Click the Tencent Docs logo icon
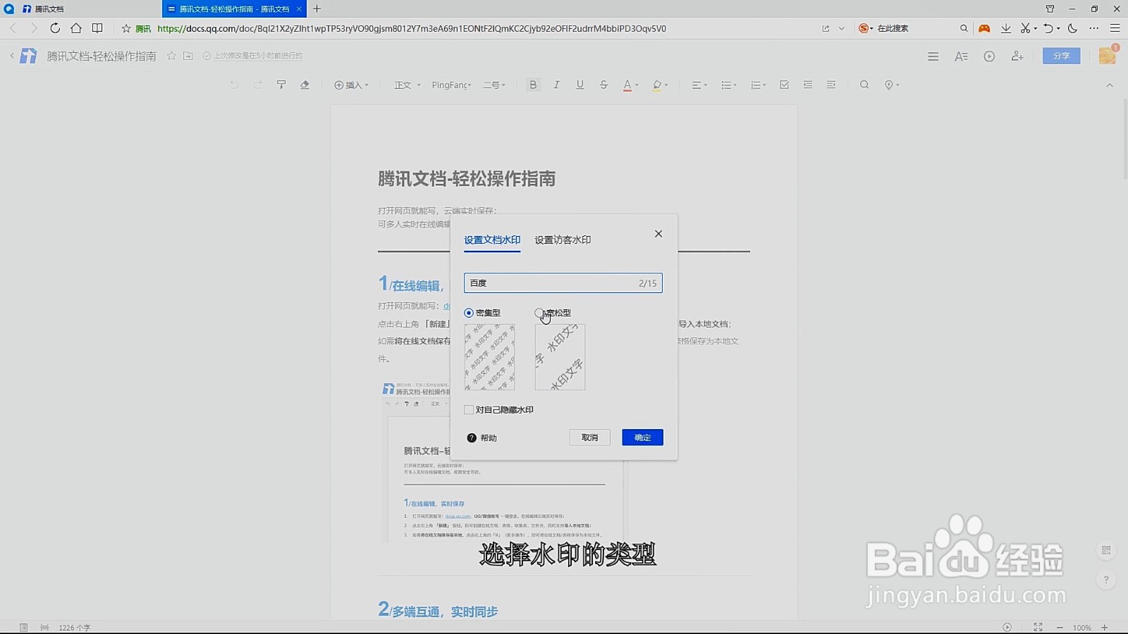 [x=28, y=56]
